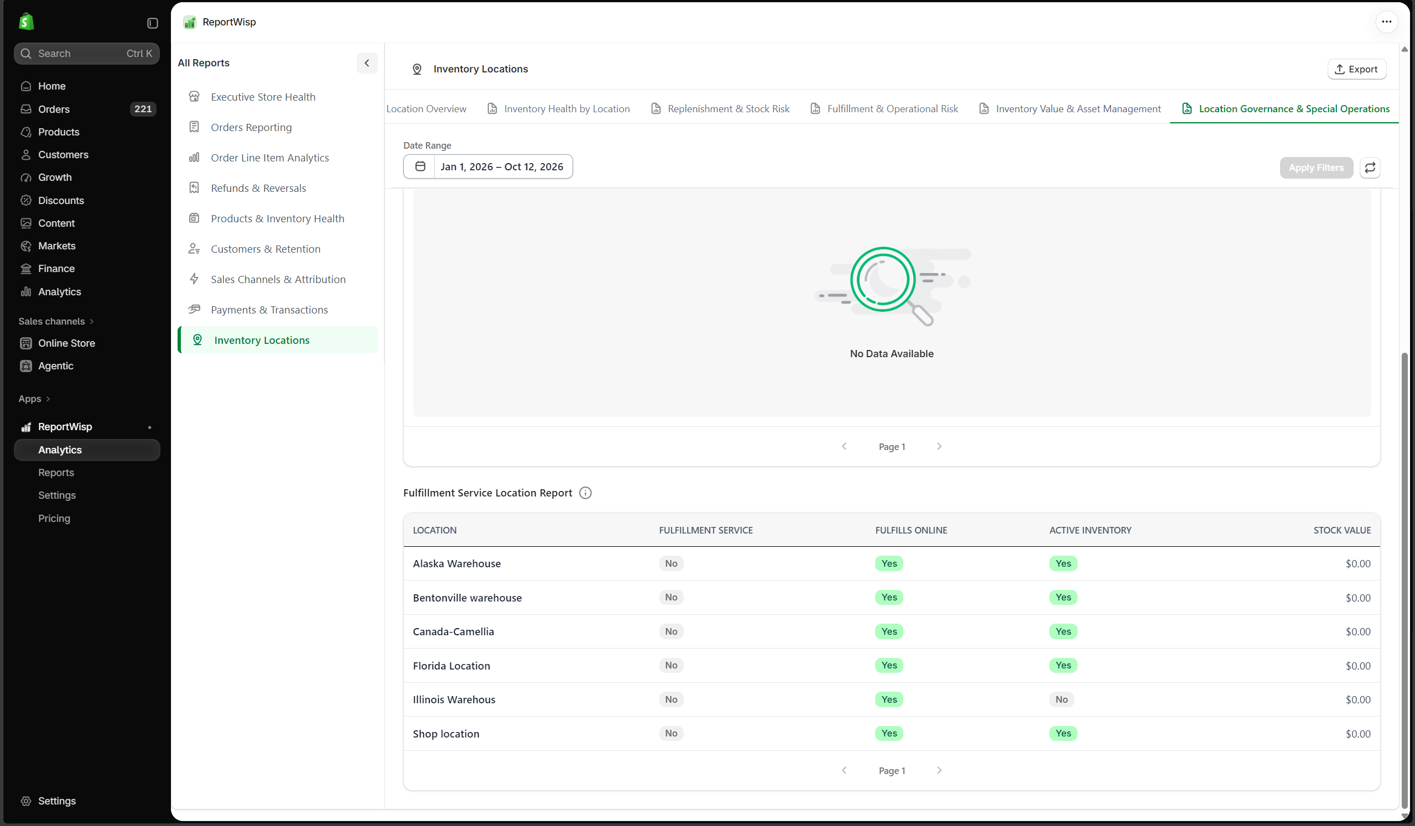Image resolution: width=1415 pixels, height=826 pixels.
Task: Click the Apply Filters button
Action: (1315, 168)
